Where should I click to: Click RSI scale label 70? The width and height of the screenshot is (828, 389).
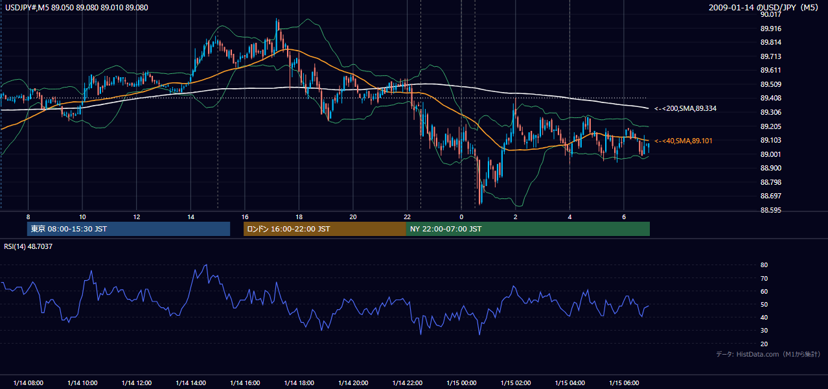pyautogui.click(x=765, y=278)
